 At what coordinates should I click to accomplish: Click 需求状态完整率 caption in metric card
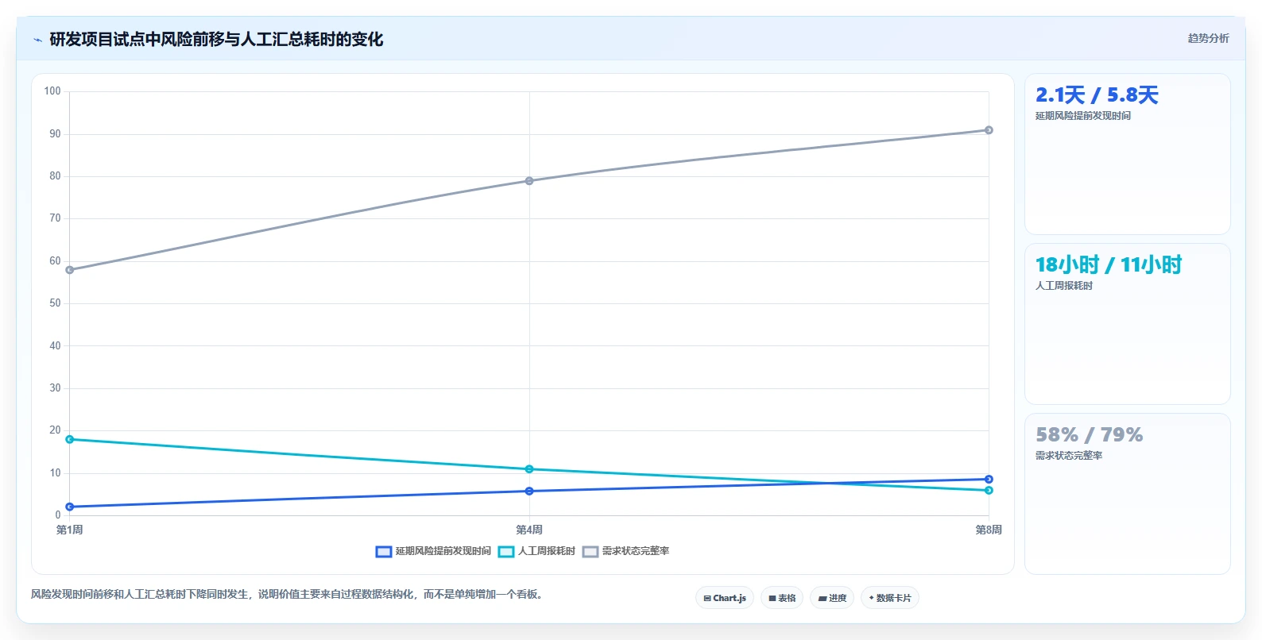coord(1068,456)
